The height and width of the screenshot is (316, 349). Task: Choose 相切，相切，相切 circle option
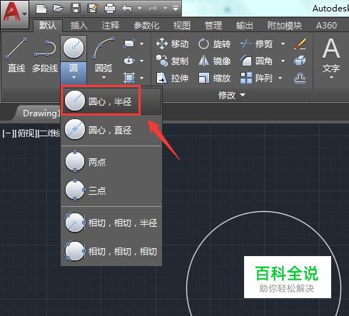(111, 251)
